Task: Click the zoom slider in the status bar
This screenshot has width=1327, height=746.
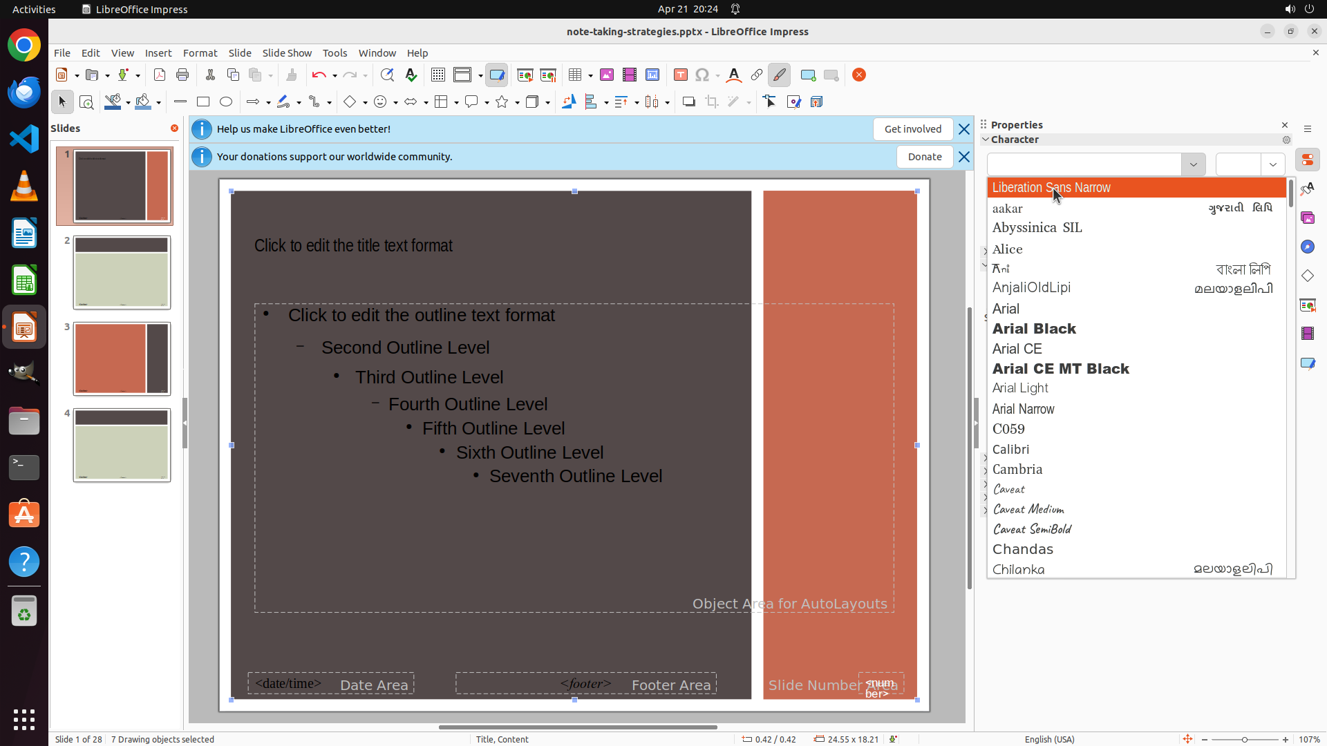Action: tap(1244, 739)
